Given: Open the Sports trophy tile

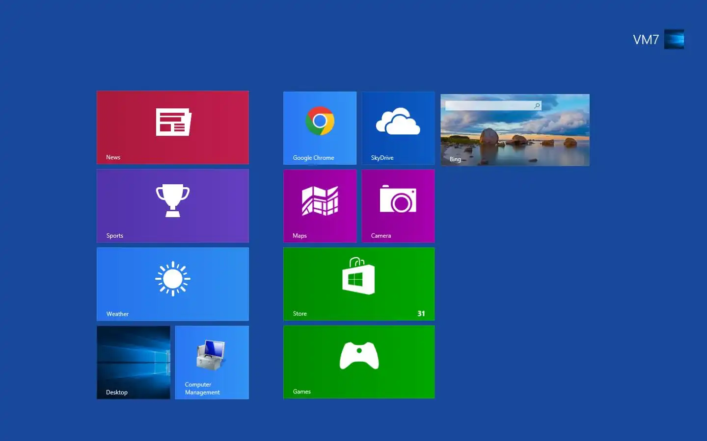Looking at the screenshot, I should click(x=173, y=206).
